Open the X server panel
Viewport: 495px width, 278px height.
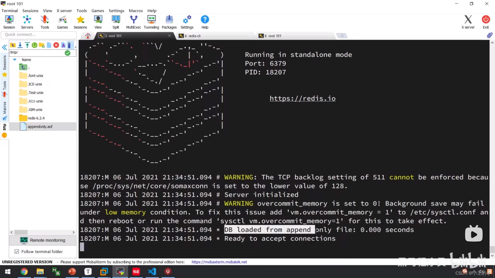coord(468,22)
